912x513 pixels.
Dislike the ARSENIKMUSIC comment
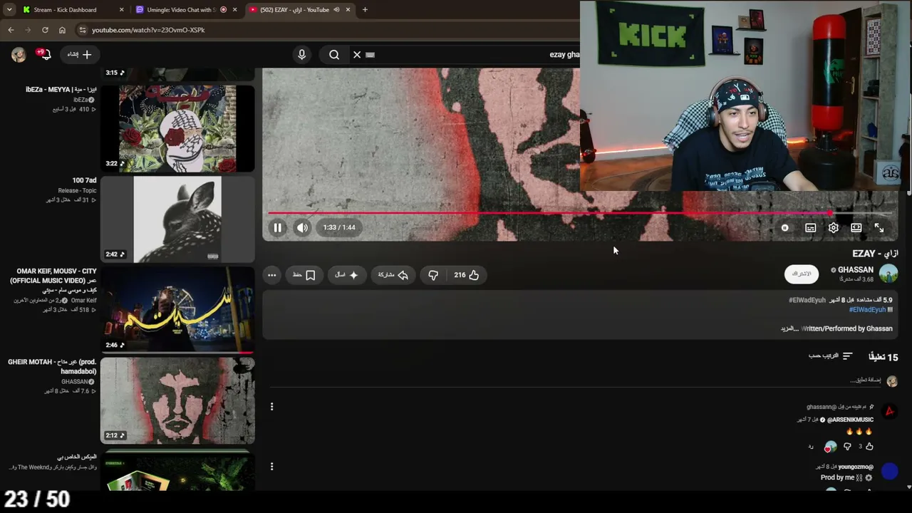tap(847, 447)
